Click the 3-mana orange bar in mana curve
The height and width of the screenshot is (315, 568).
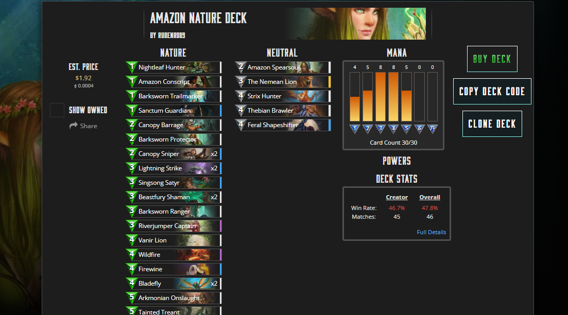tap(381, 97)
